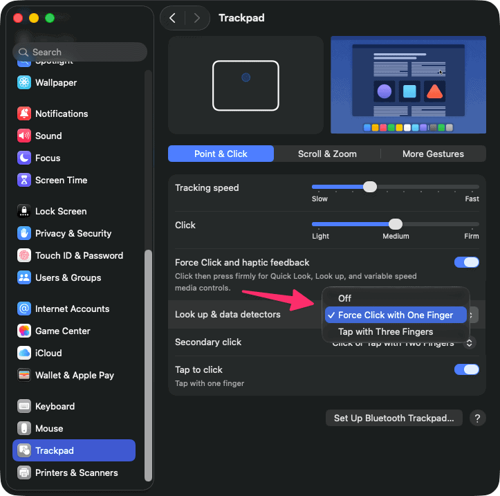The width and height of the screenshot is (500, 496).
Task: Open Internet Accounts label
Action: tap(73, 309)
